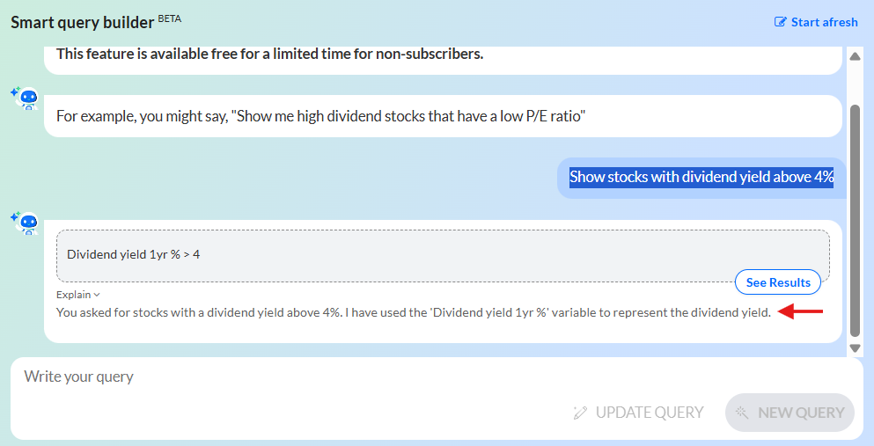This screenshot has height=446, width=874.
Task: Click the scrollbar up arrow
Action: [x=855, y=56]
